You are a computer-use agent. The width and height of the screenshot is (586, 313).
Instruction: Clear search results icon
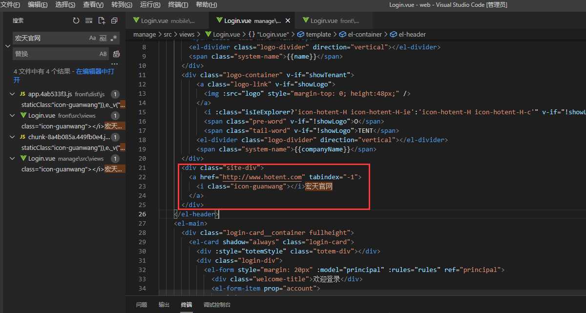89,21
